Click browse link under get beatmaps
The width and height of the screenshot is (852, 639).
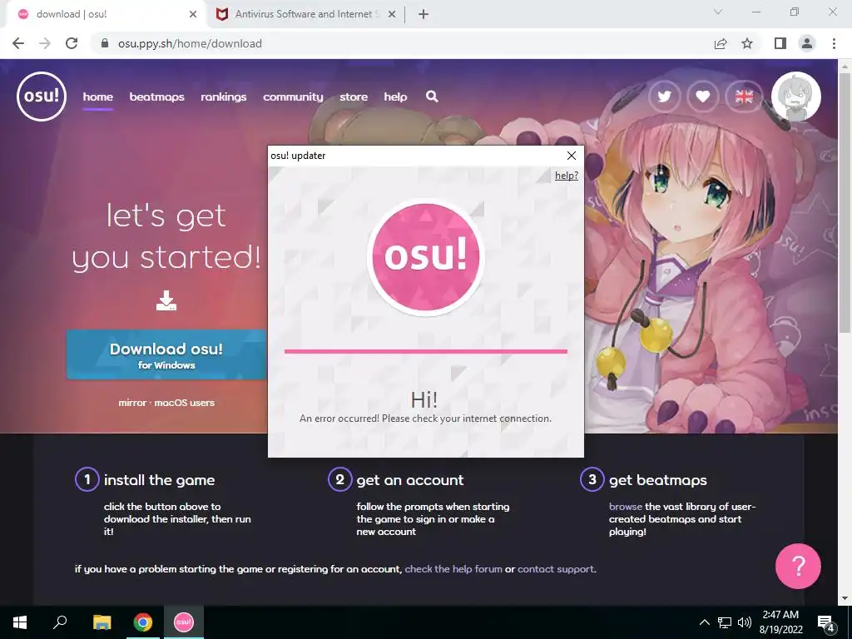pyautogui.click(x=626, y=507)
